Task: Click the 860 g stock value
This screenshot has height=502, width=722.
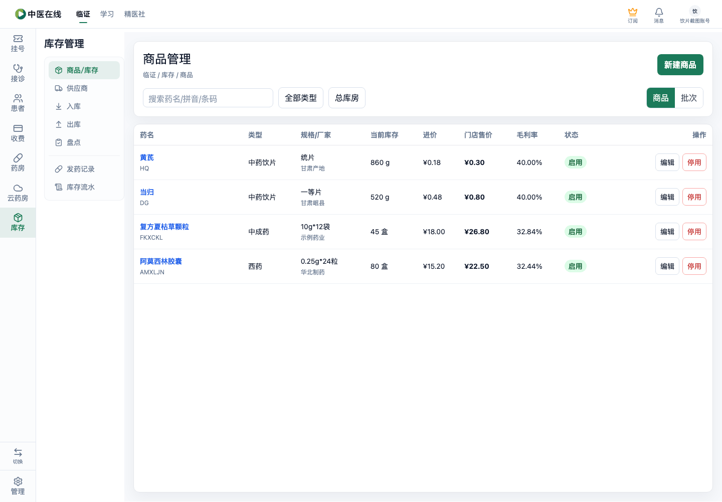Action: point(380,162)
